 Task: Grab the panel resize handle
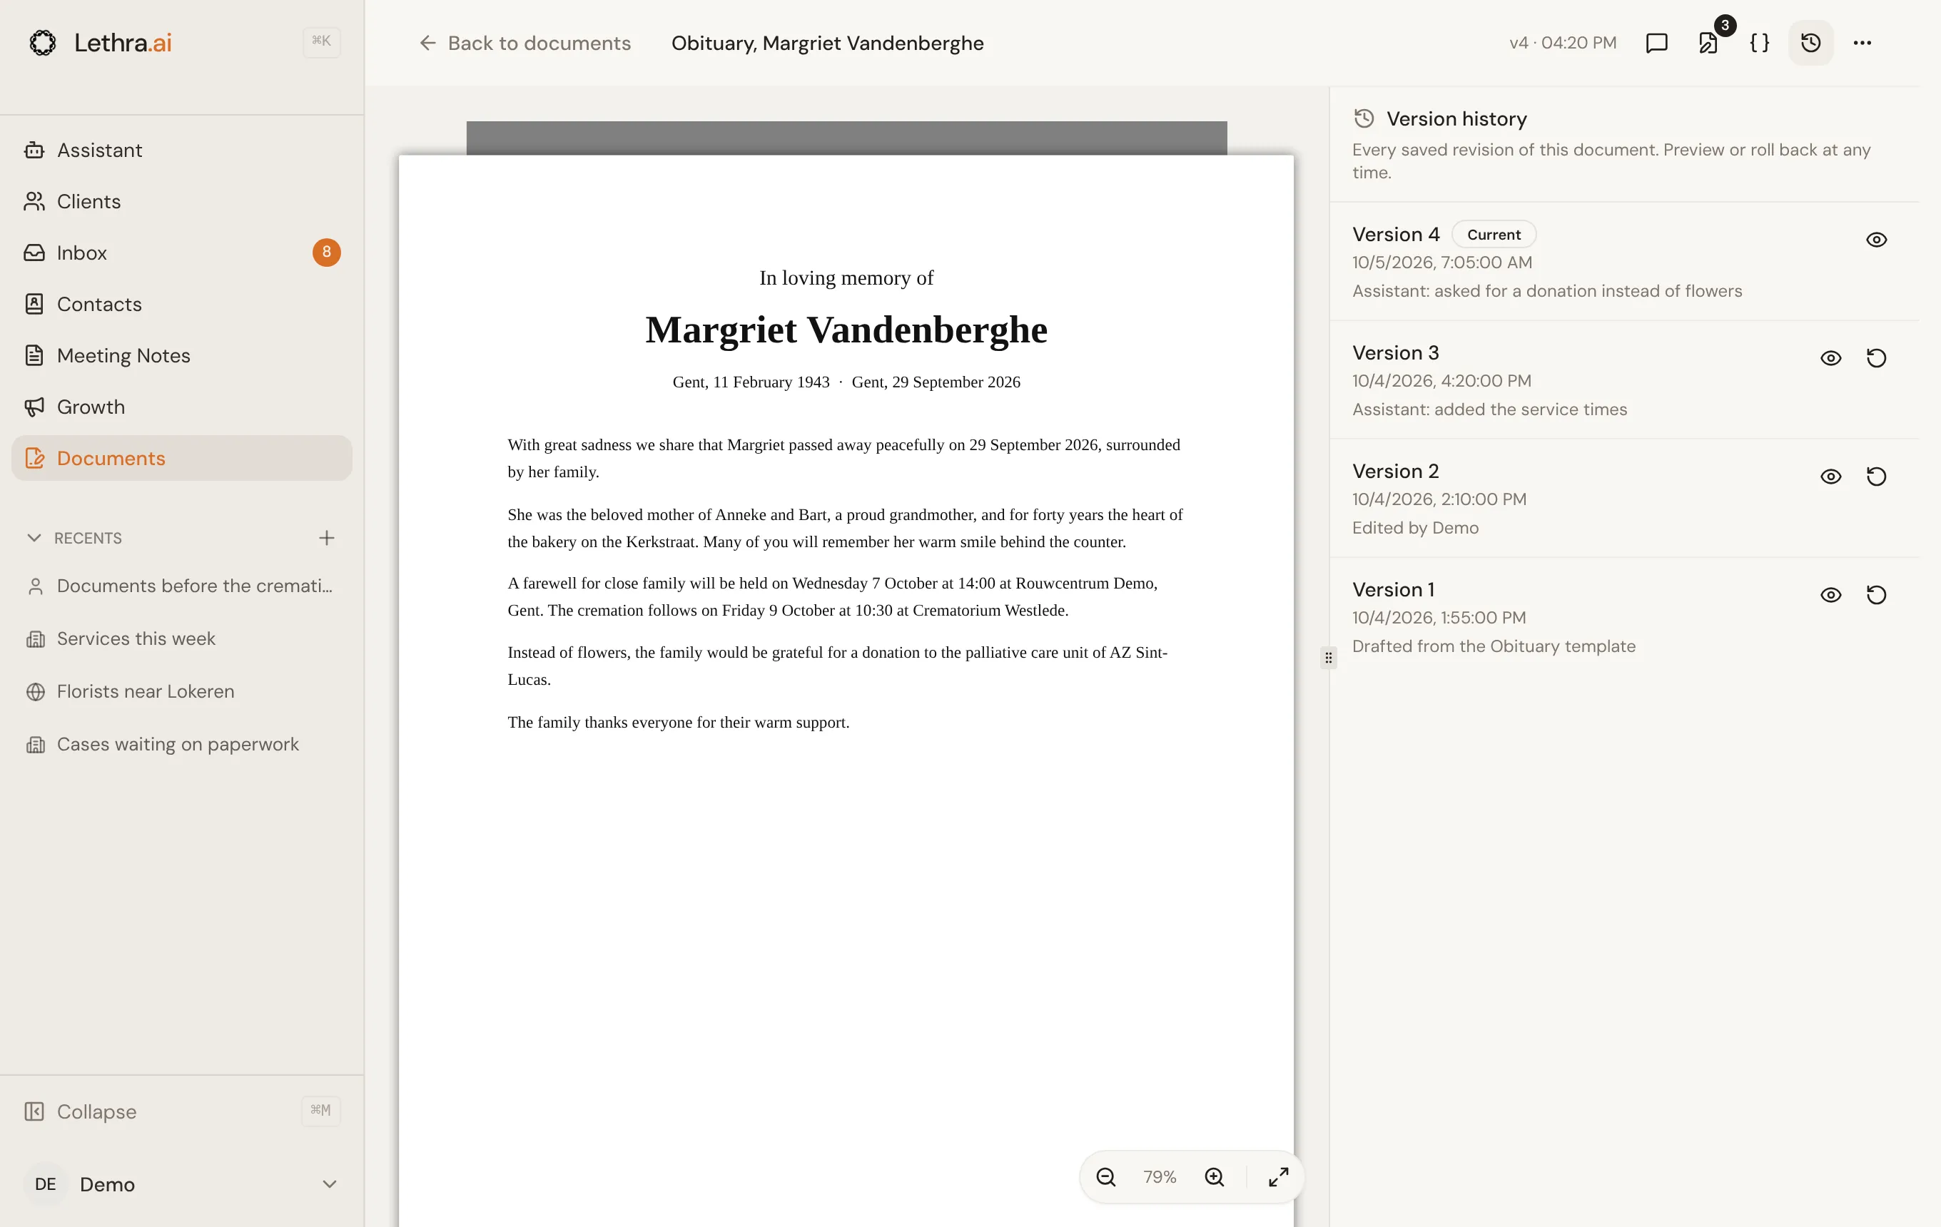pyautogui.click(x=1329, y=658)
